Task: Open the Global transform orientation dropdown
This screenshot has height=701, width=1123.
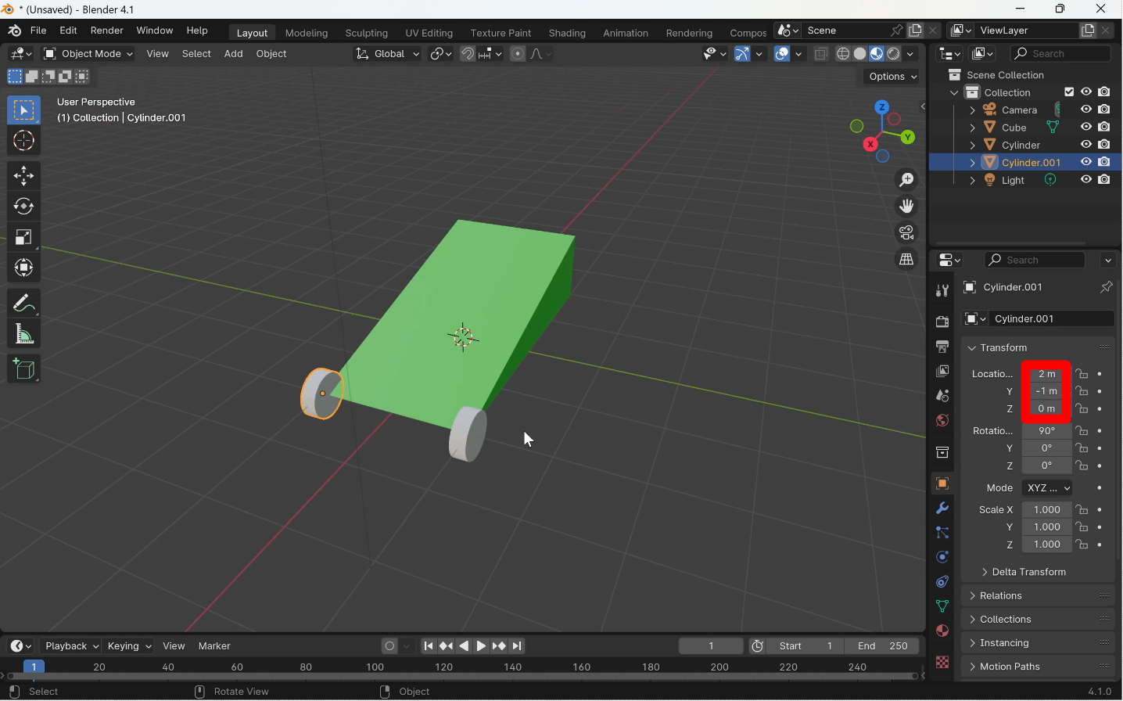Action: [x=387, y=54]
